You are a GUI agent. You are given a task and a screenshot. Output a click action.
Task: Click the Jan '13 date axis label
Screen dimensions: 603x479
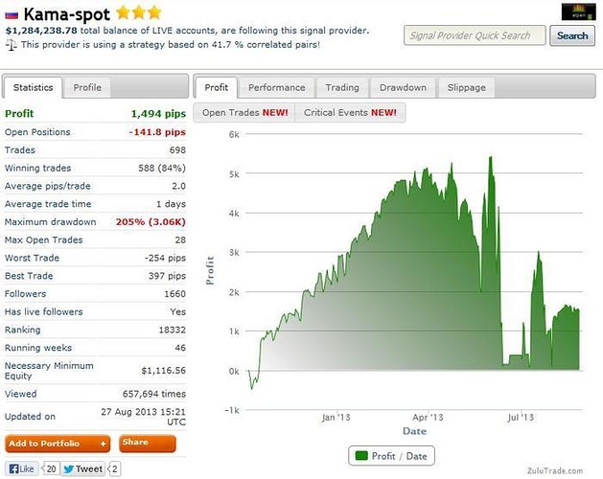(336, 418)
